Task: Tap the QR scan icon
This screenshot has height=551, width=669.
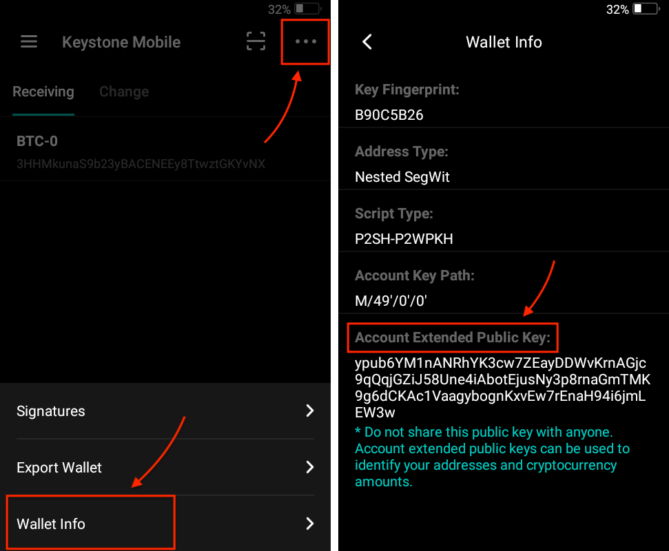Action: 256,42
